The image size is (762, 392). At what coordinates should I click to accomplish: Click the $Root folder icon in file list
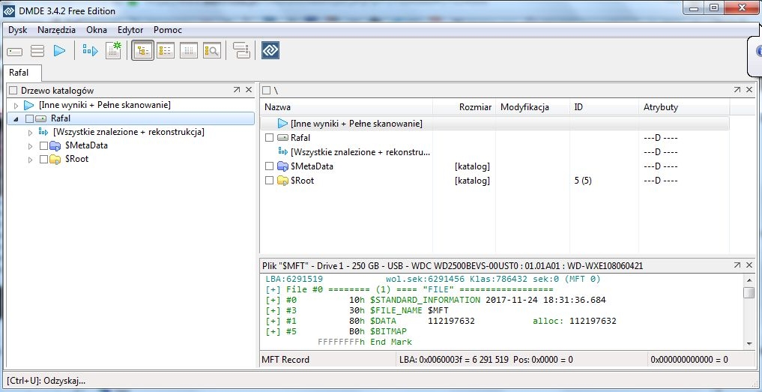pyautogui.click(x=282, y=181)
